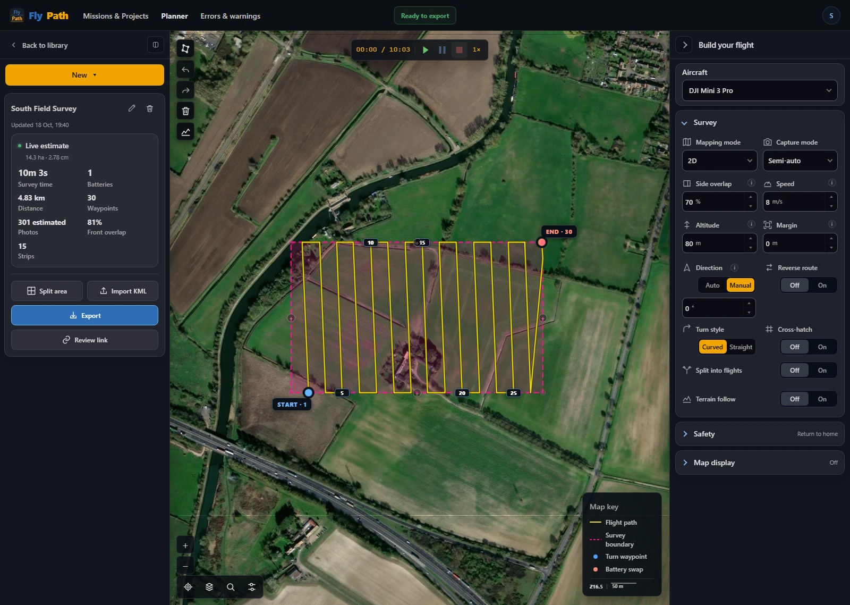Change the 1× playback speed
Screen dimensions: 850x605
pyautogui.click(x=477, y=50)
